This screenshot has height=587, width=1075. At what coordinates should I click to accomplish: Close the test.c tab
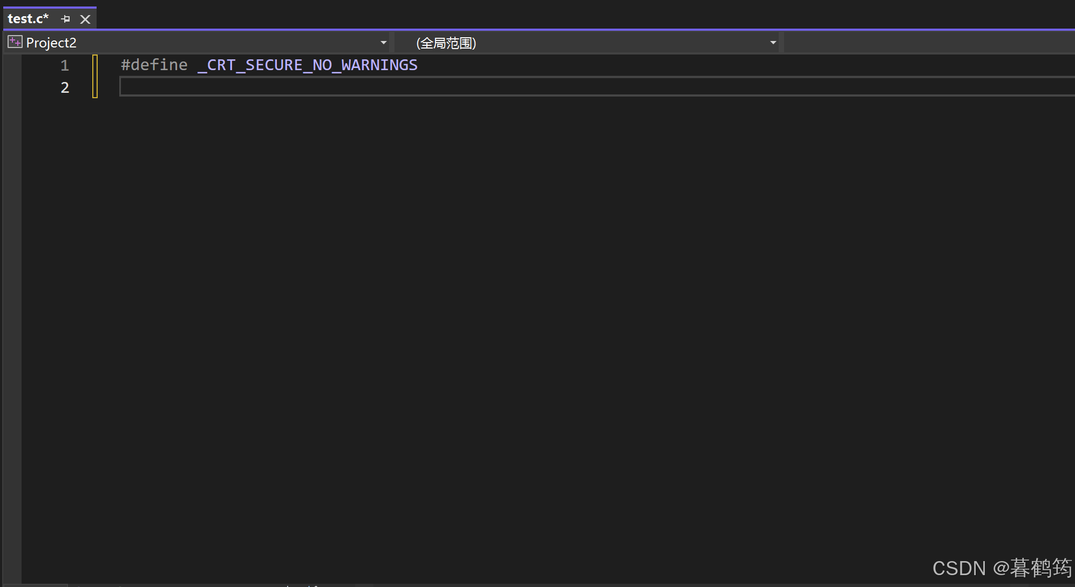click(x=85, y=19)
